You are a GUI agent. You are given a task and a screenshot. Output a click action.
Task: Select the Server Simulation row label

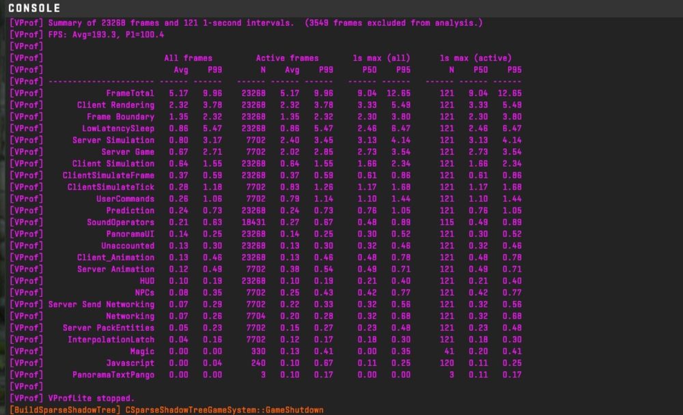point(113,141)
